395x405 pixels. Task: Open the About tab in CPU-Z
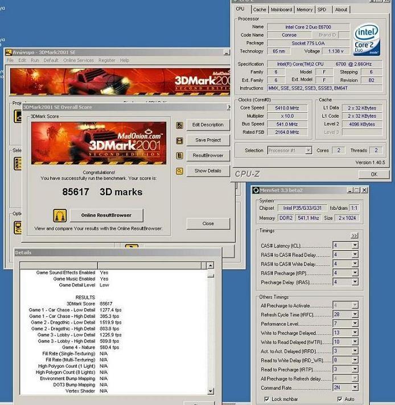click(341, 10)
